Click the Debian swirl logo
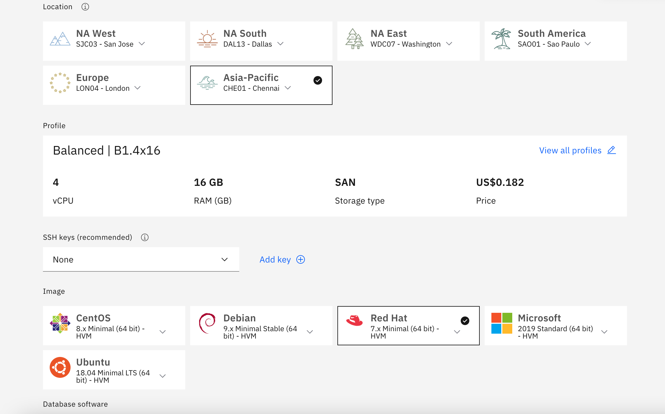 pyautogui.click(x=207, y=323)
